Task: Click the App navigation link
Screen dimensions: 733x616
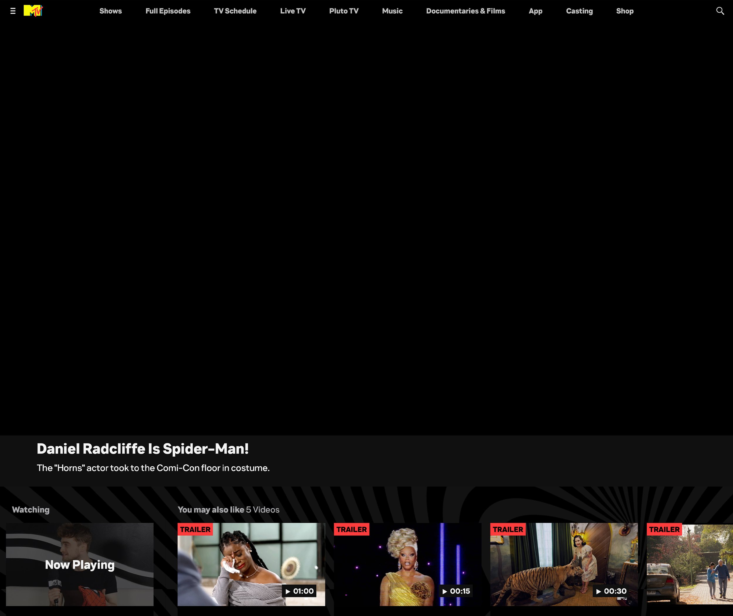Action: click(x=535, y=11)
